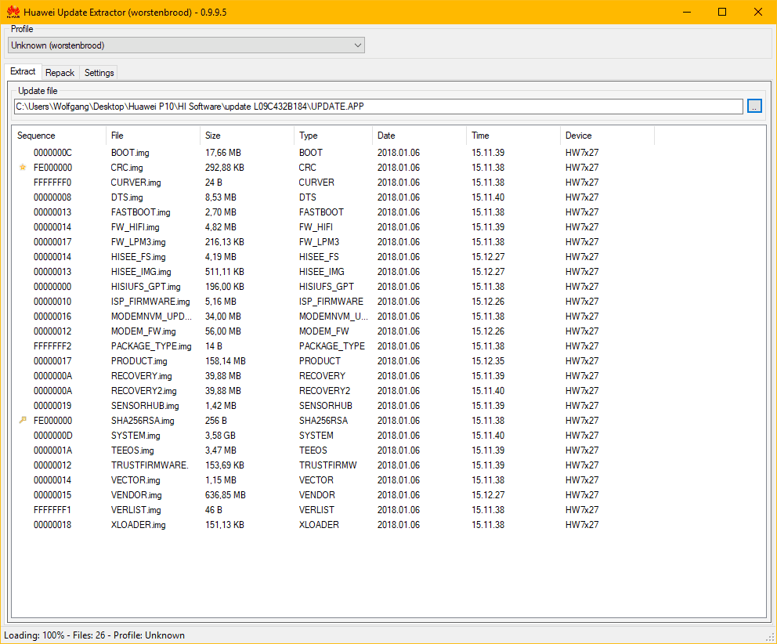Click the 158,14 MB size cell
The width and height of the screenshot is (777, 644).
pos(226,361)
